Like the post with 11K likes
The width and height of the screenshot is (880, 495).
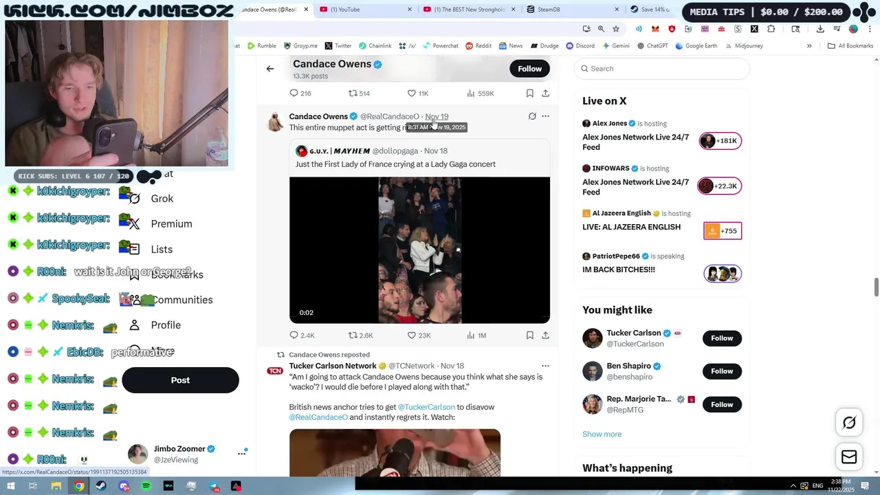click(418, 93)
